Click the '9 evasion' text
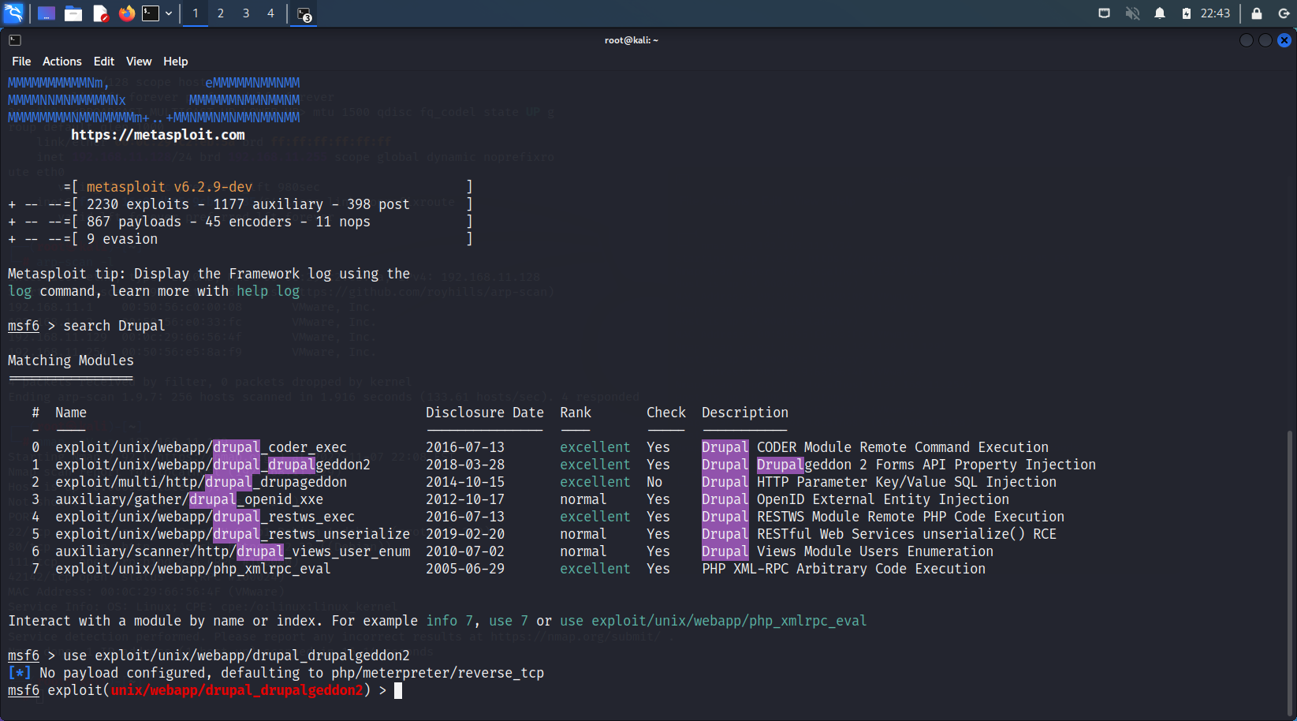The image size is (1297, 721). click(x=122, y=239)
